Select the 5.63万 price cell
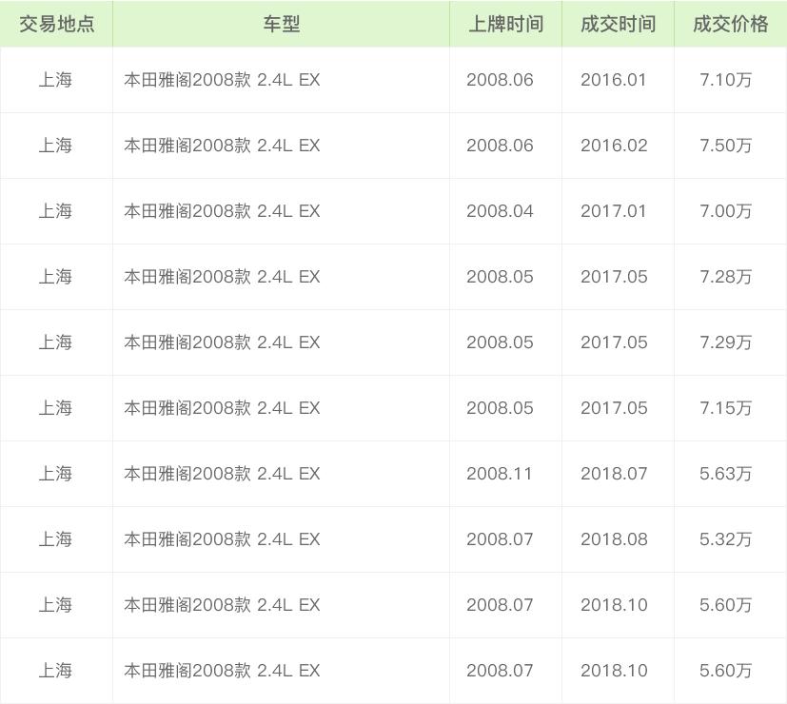787x704 pixels. [x=725, y=474]
